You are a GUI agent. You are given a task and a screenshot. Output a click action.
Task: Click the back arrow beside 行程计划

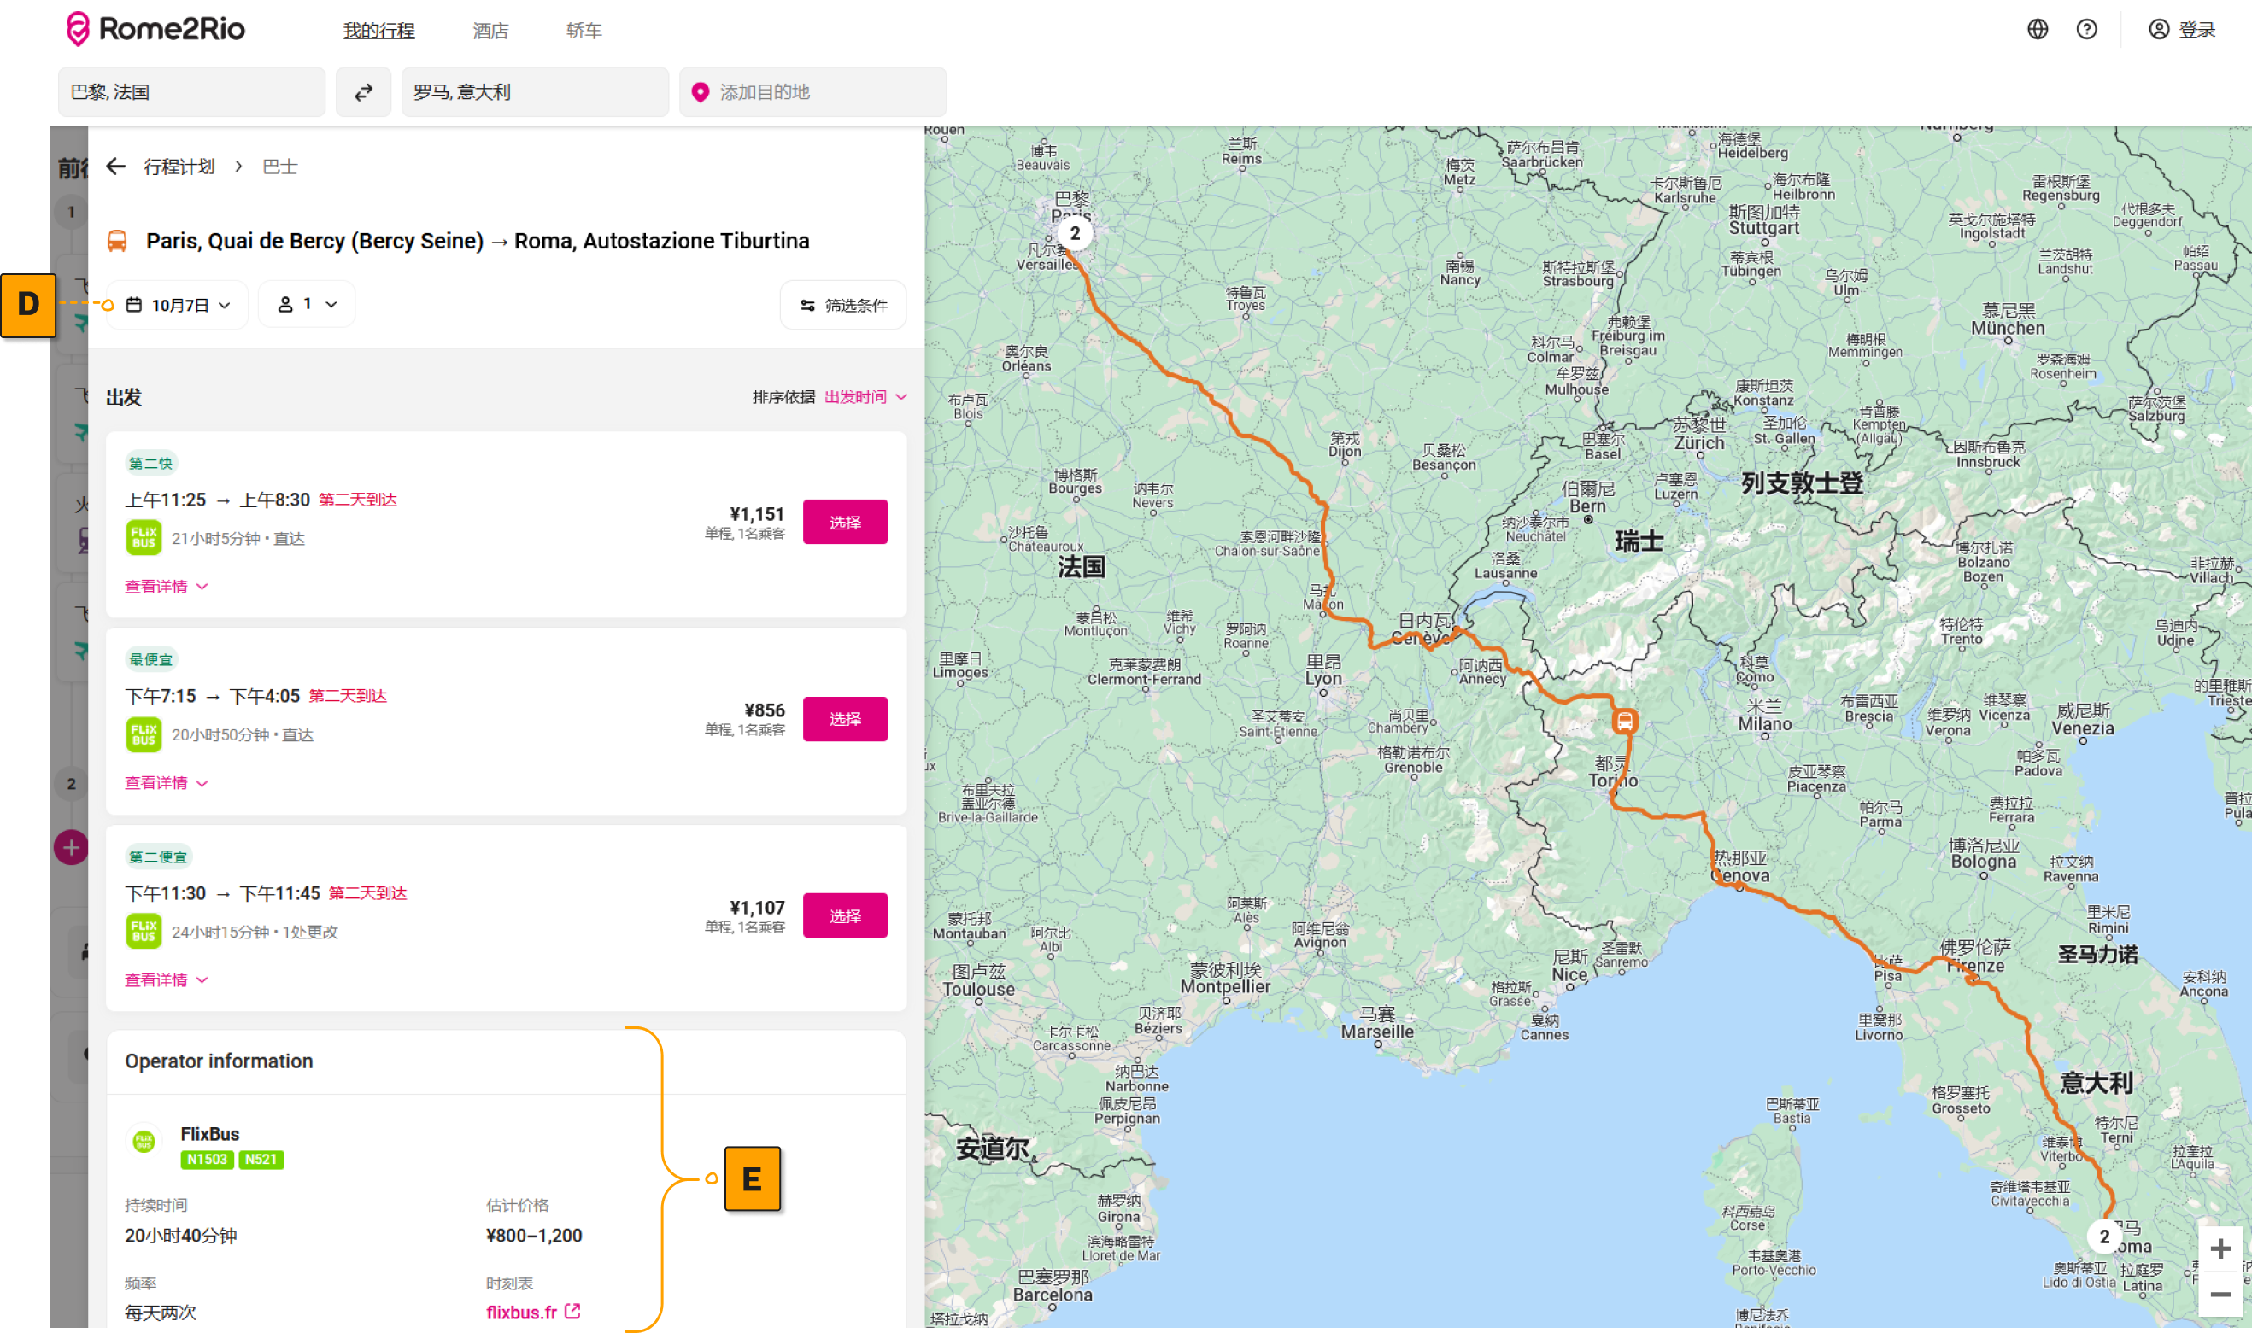[x=116, y=167]
